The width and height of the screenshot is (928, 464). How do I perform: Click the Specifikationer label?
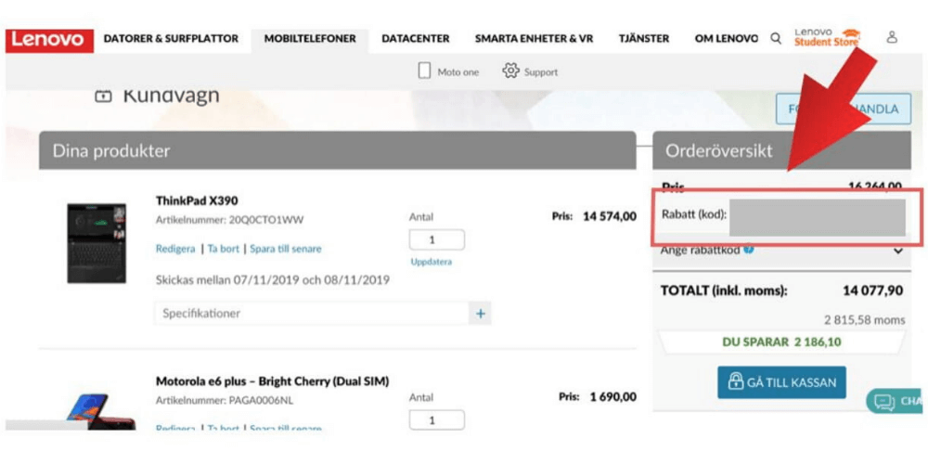click(201, 313)
